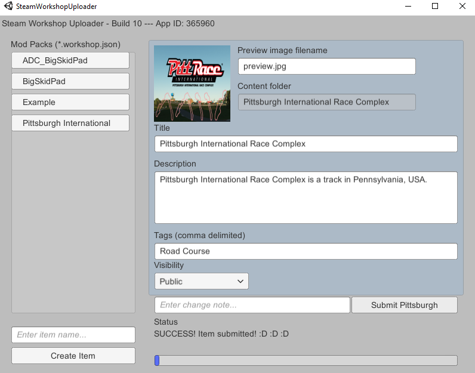Click the Build 10 App ID header text
The width and height of the screenshot is (475, 373).
(108, 24)
